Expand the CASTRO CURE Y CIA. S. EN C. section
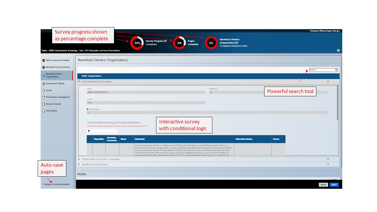377x212 pixels. (x=79, y=159)
